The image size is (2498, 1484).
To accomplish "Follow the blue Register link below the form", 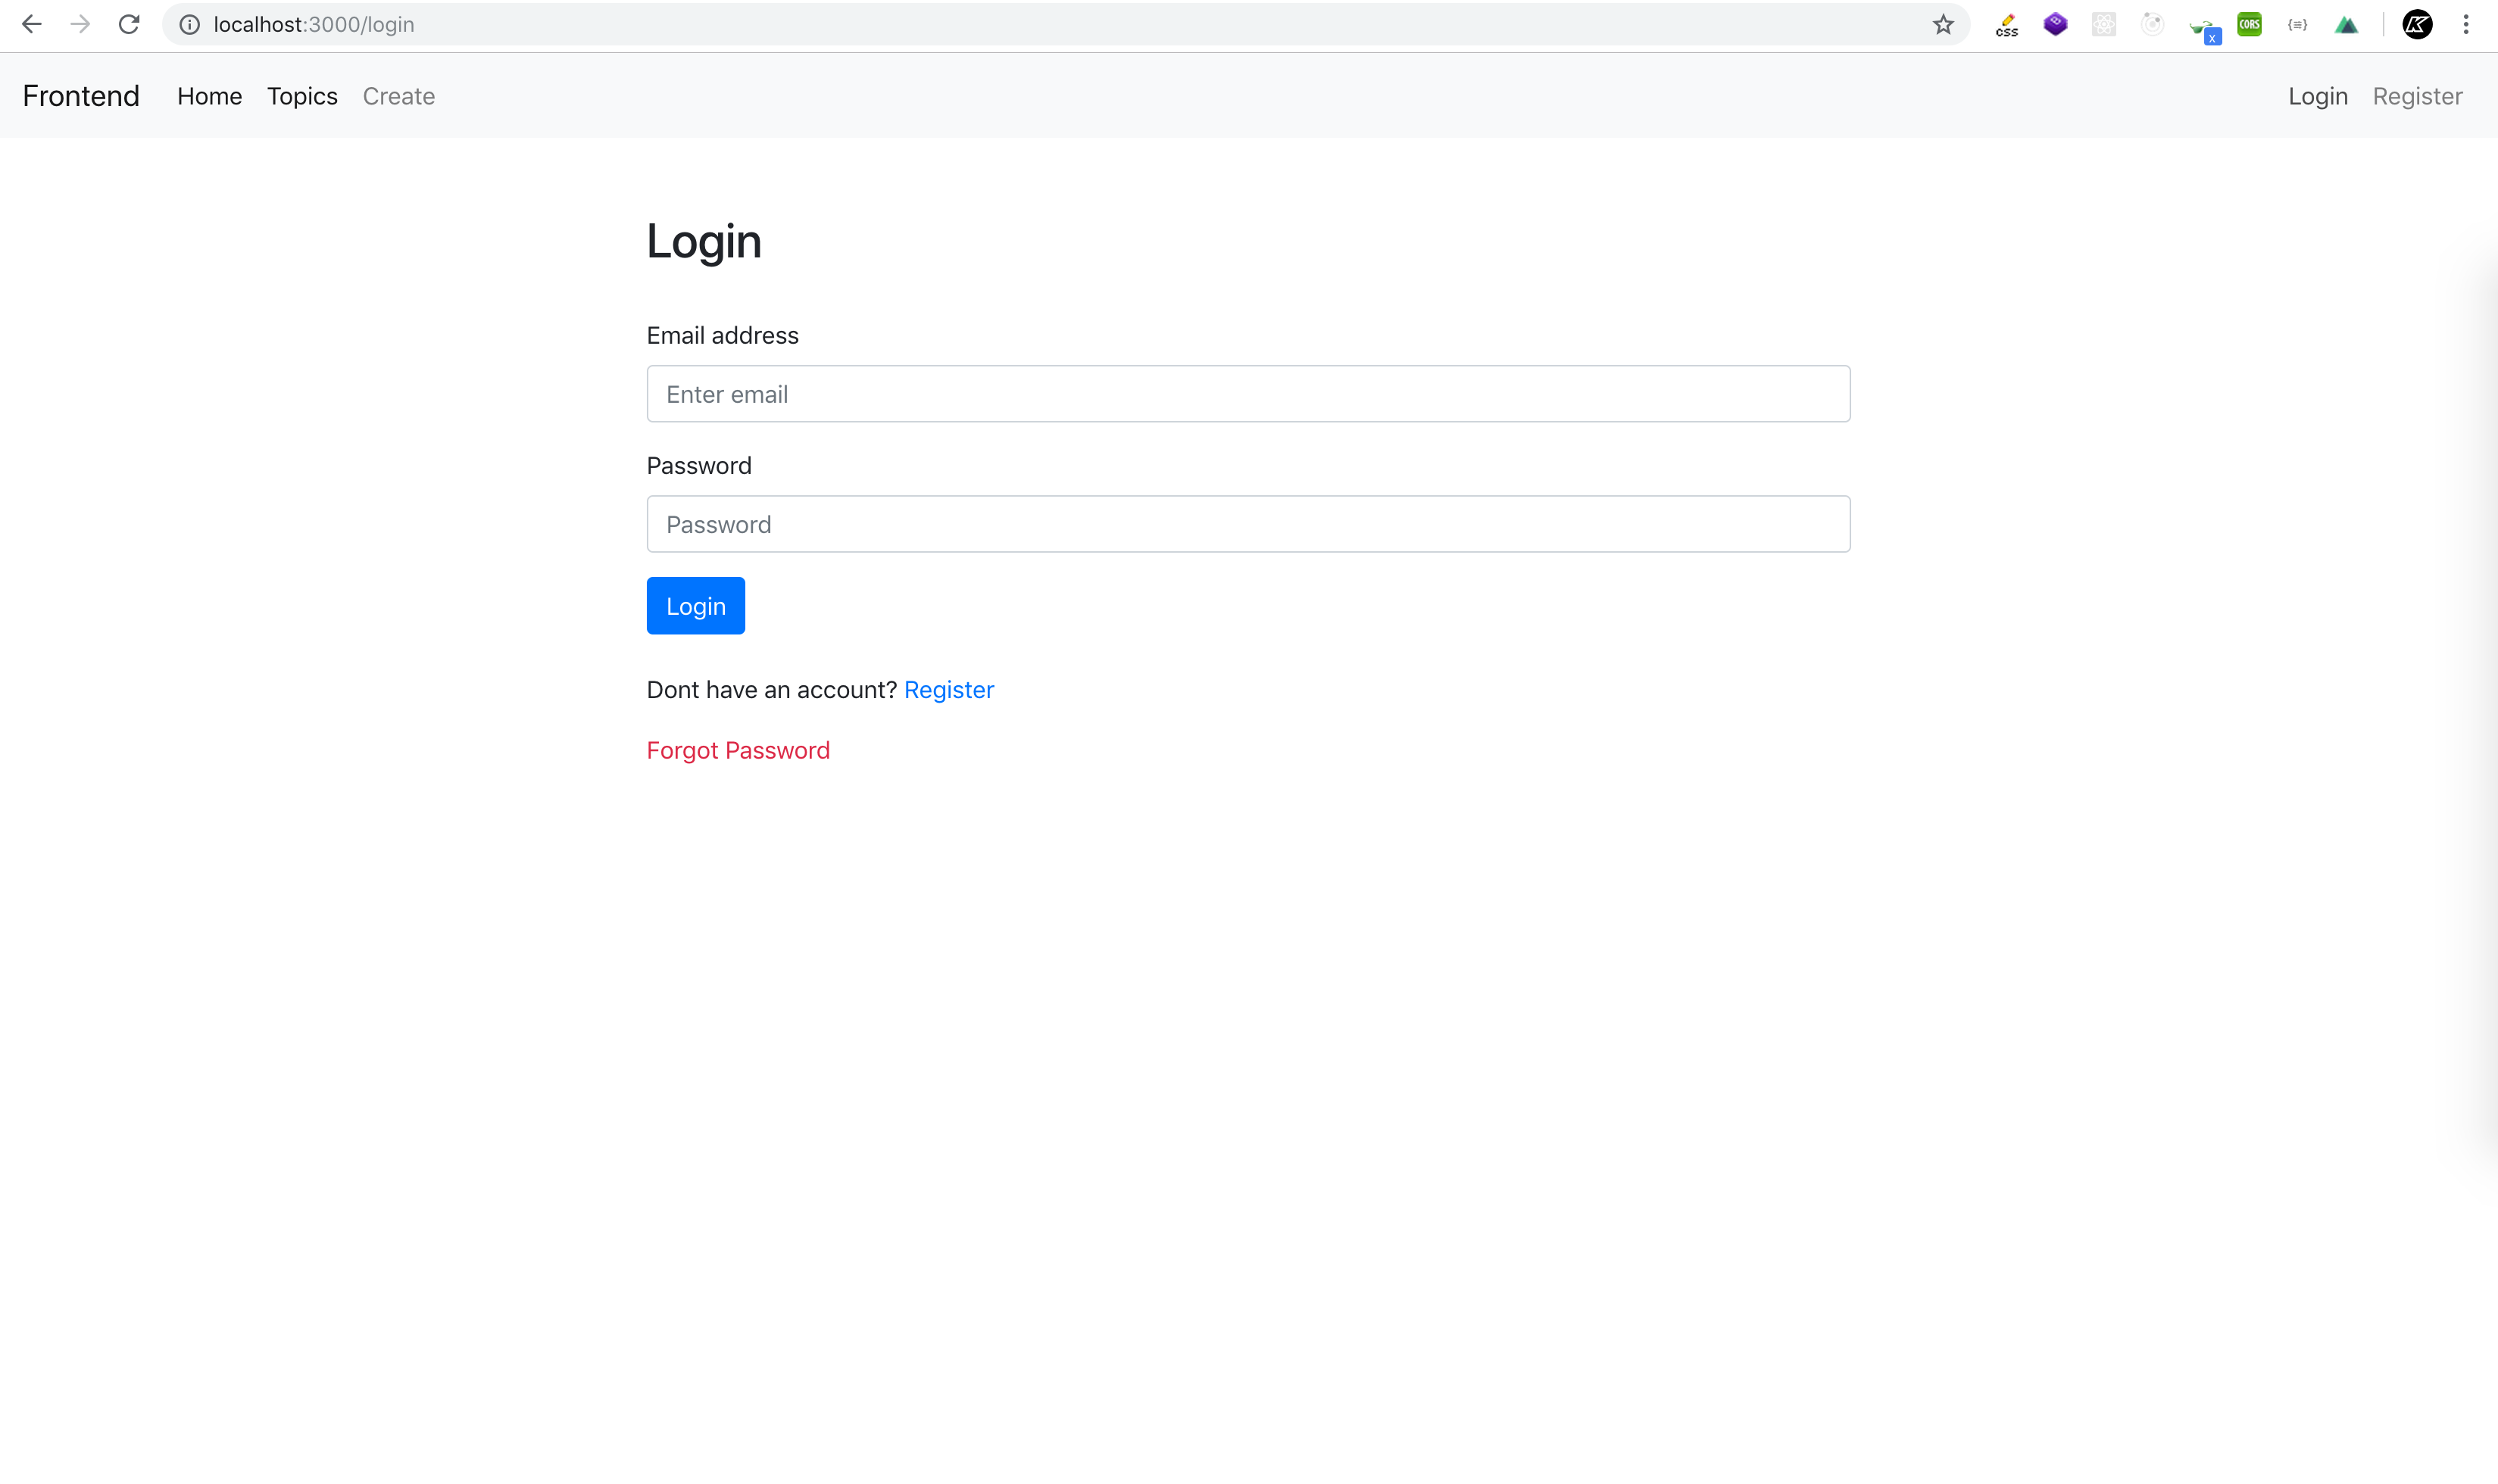I will (948, 690).
